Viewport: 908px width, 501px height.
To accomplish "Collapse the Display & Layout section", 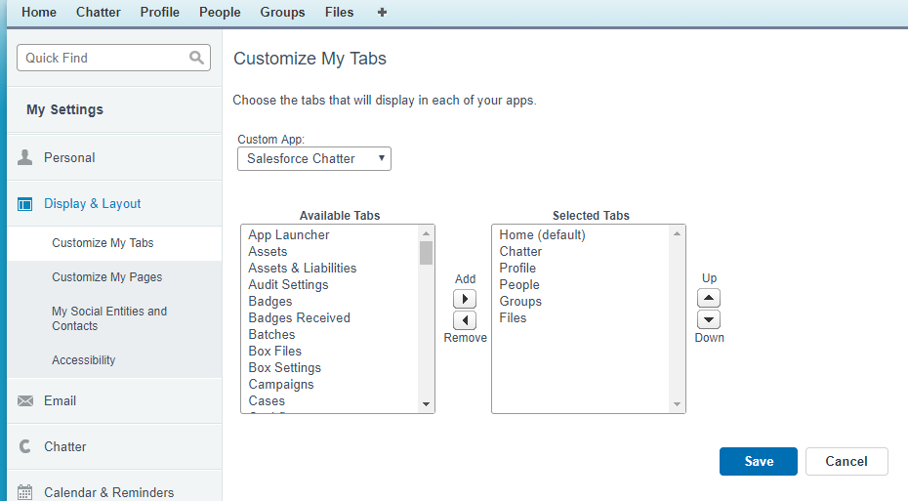I will point(114,204).
